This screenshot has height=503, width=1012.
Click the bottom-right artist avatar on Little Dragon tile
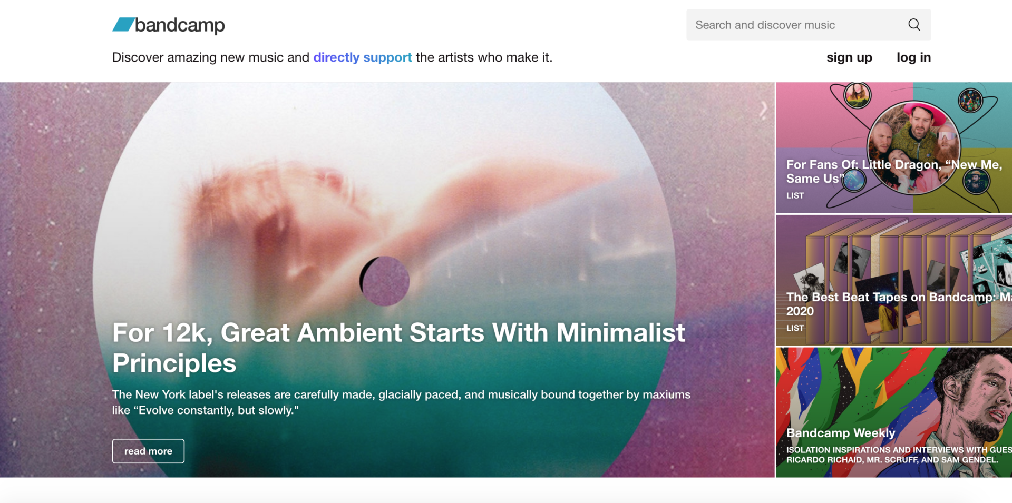[977, 182]
